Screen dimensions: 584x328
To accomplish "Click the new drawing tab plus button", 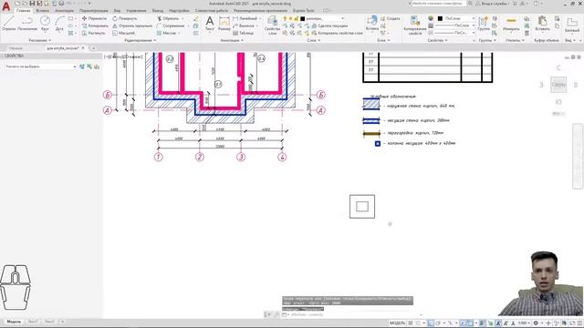I will 93,48.
